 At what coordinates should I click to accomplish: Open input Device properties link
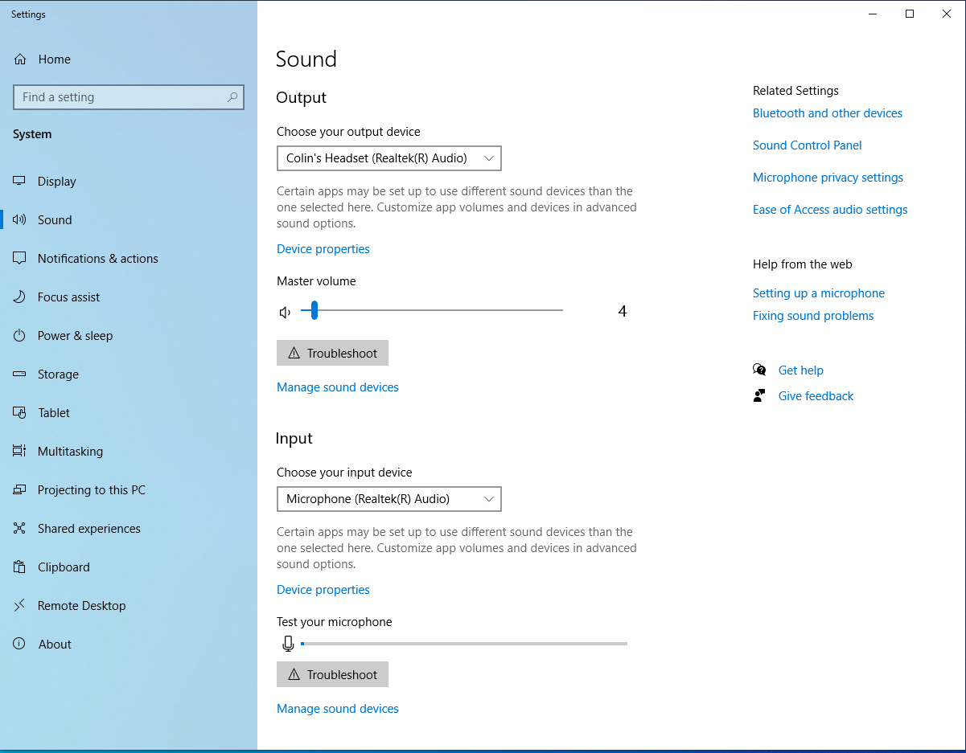click(323, 590)
